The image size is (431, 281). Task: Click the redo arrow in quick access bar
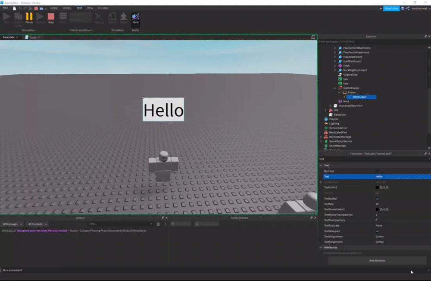(x=25, y=9)
